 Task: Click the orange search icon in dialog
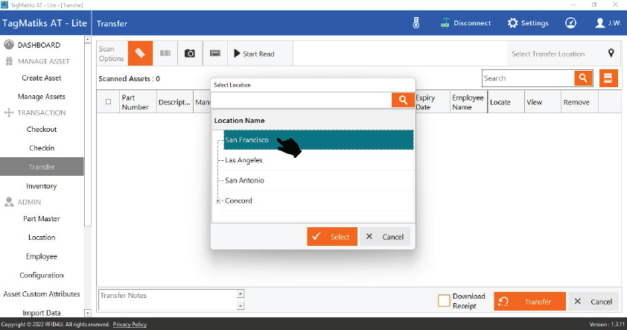click(x=402, y=100)
